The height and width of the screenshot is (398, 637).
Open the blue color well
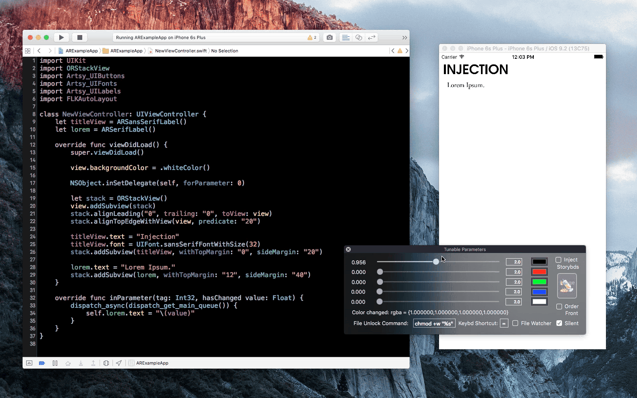click(x=539, y=292)
